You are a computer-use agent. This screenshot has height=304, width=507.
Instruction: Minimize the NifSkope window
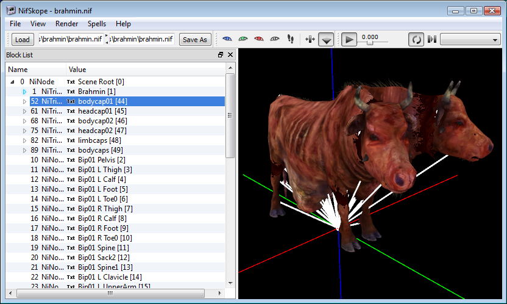pyautogui.click(x=456, y=11)
